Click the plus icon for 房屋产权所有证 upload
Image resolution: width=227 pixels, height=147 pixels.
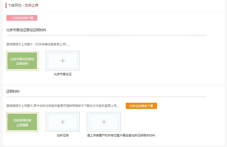(104, 122)
